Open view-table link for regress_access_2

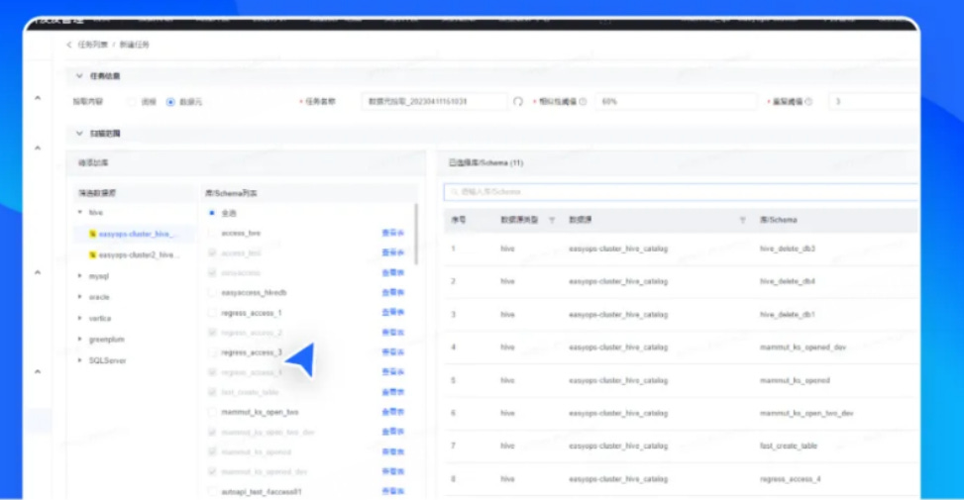coord(393,333)
